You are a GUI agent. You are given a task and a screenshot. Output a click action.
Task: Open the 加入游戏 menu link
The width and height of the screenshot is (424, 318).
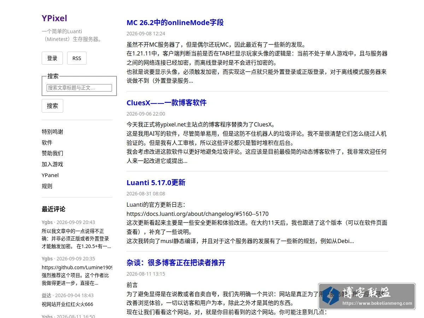[52, 164]
